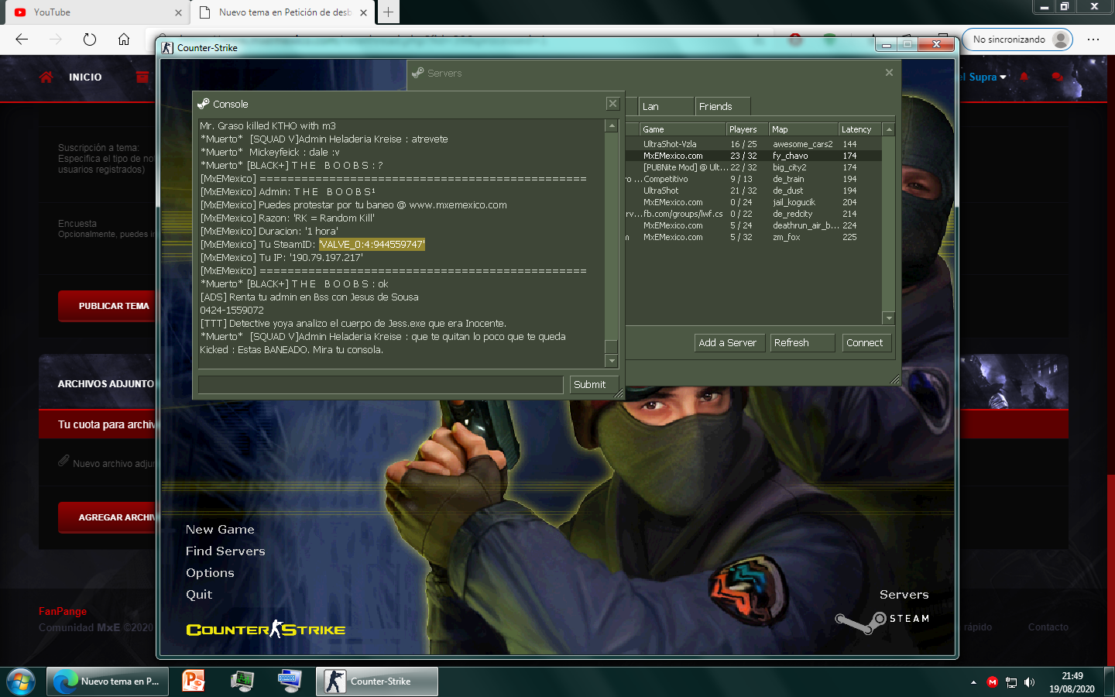Click the Submit button in Console

click(x=594, y=385)
